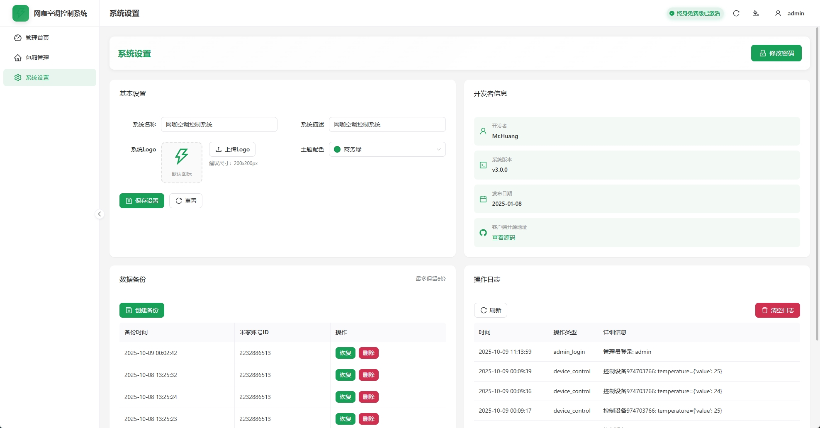Click the gear icon beside 系统设置 in sidebar
The height and width of the screenshot is (428, 820).
(x=18, y=78)
